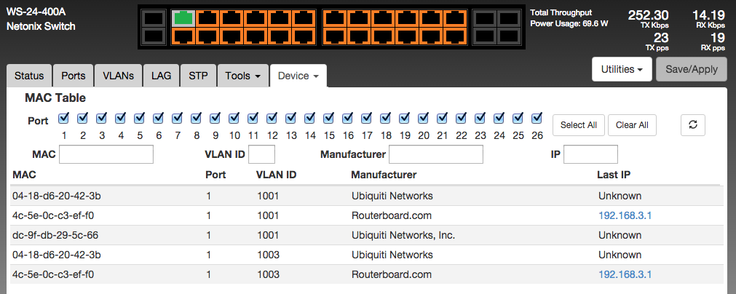Open the Tools dropdown menu
Image resolution: width=736 pixels, height=294 pixels.
243,76
